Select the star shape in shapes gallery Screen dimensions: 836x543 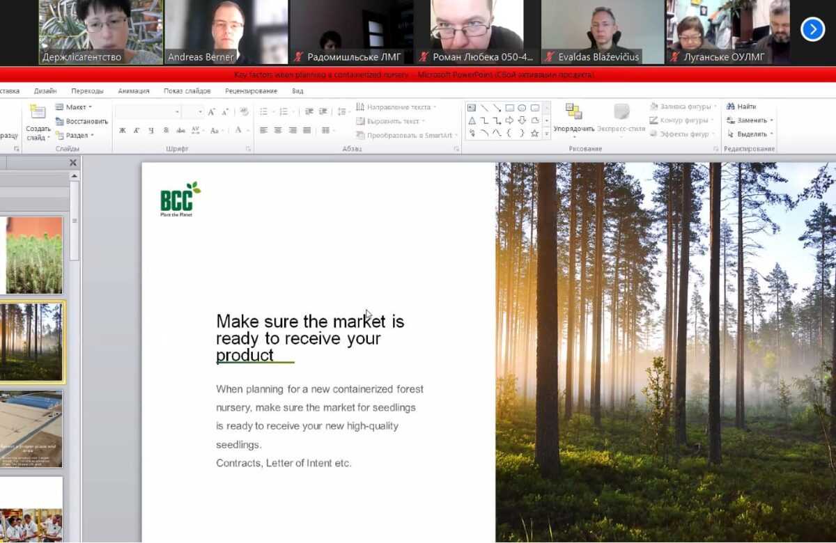pyautogui.click(x=534, y=133)
